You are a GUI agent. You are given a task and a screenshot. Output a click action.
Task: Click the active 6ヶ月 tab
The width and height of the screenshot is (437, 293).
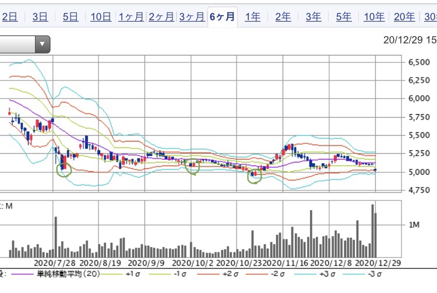click(x=222, y=16)
